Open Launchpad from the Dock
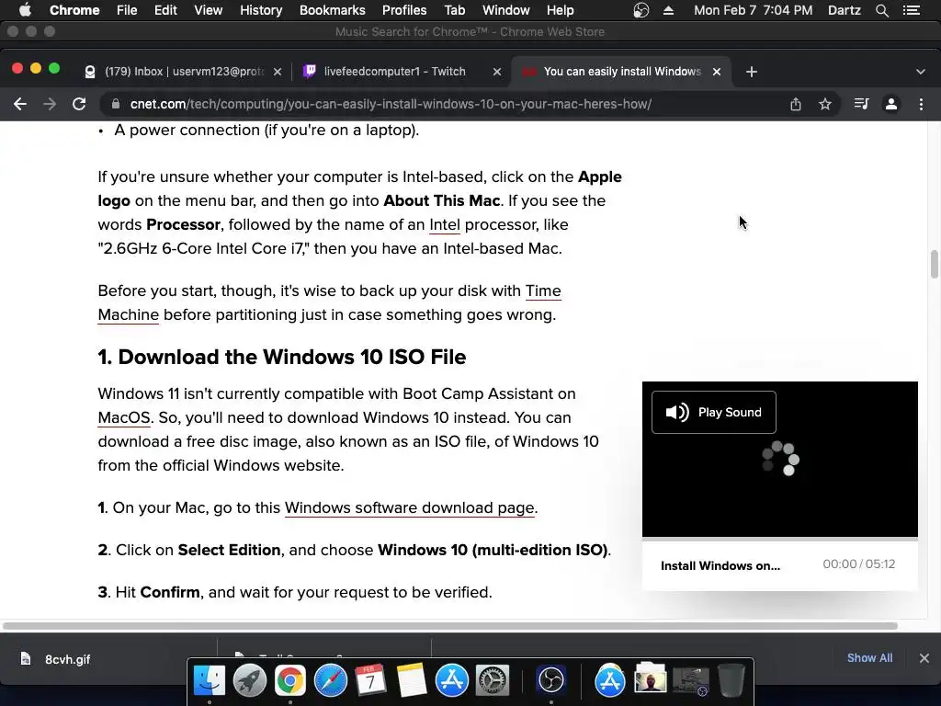Screen dimensions: 941x706 click(250, 680)
